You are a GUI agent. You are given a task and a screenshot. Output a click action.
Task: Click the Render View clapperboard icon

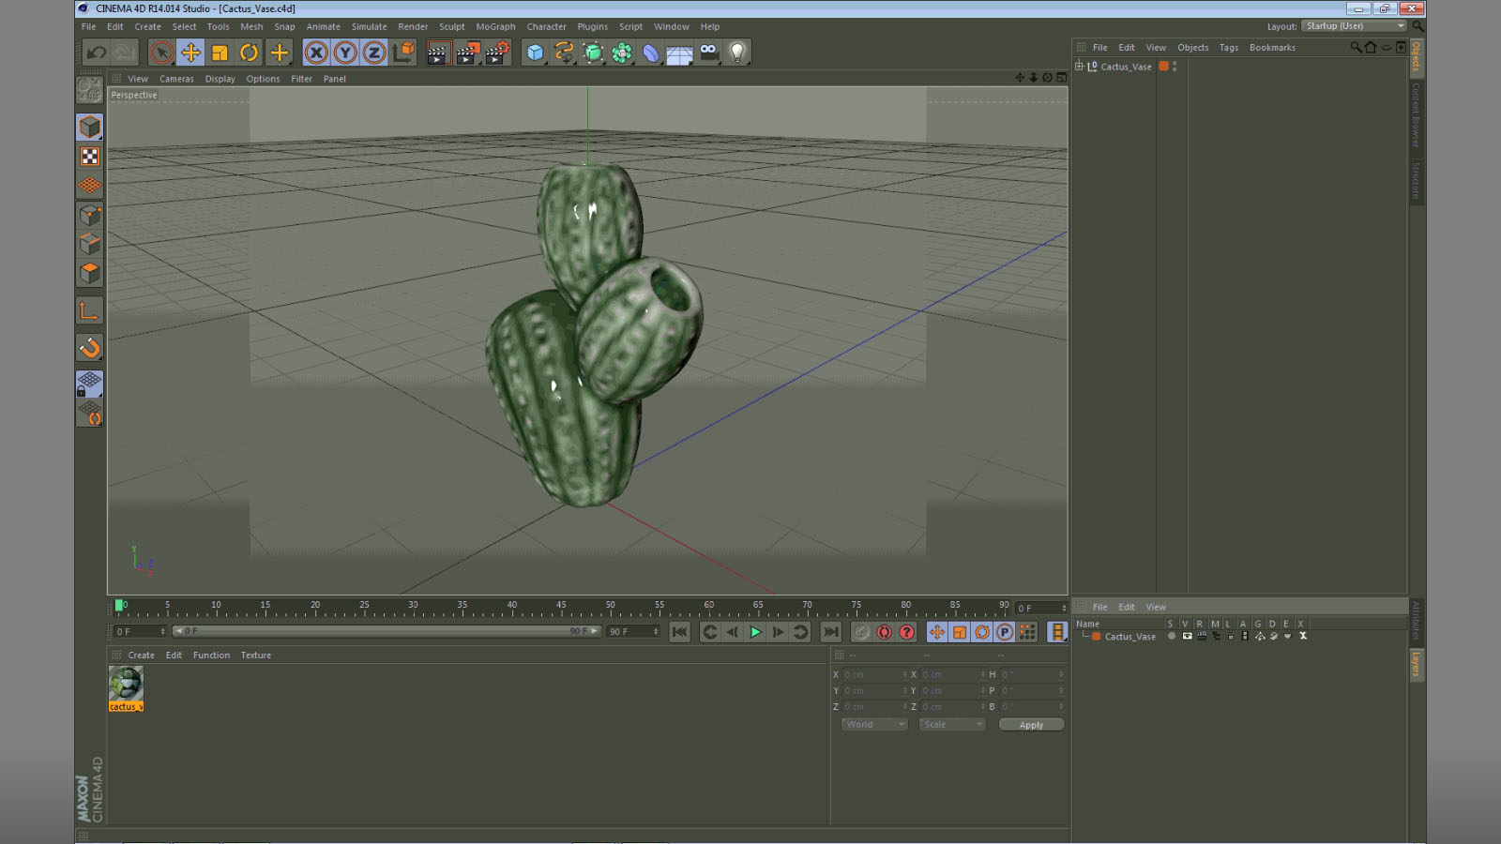[x=437, y=53]
